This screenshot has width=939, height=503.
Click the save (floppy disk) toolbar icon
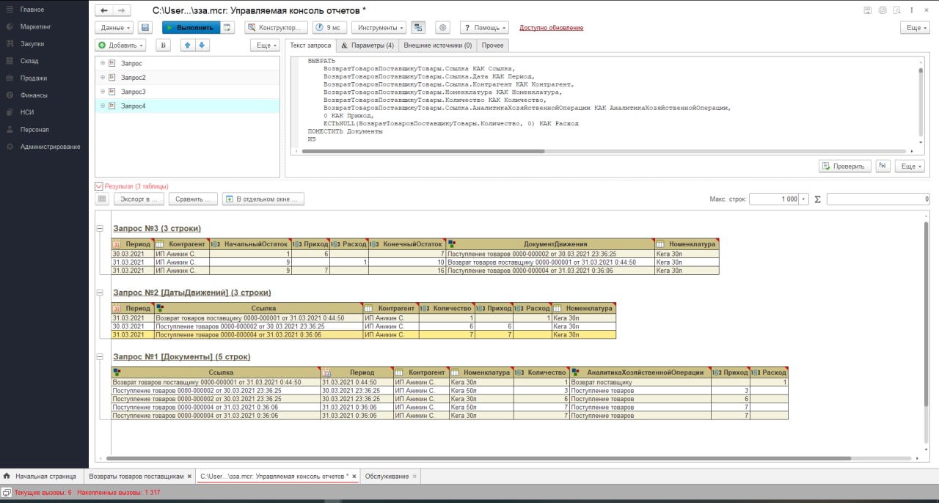pyautogui.click(x=145, y=27)
